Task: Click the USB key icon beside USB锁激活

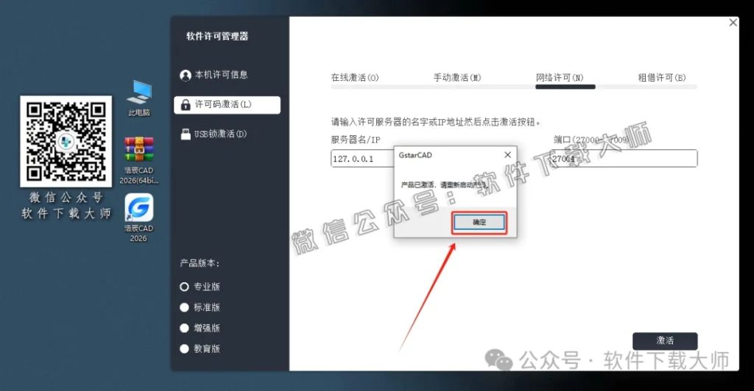Action: (x=185, y=134)
